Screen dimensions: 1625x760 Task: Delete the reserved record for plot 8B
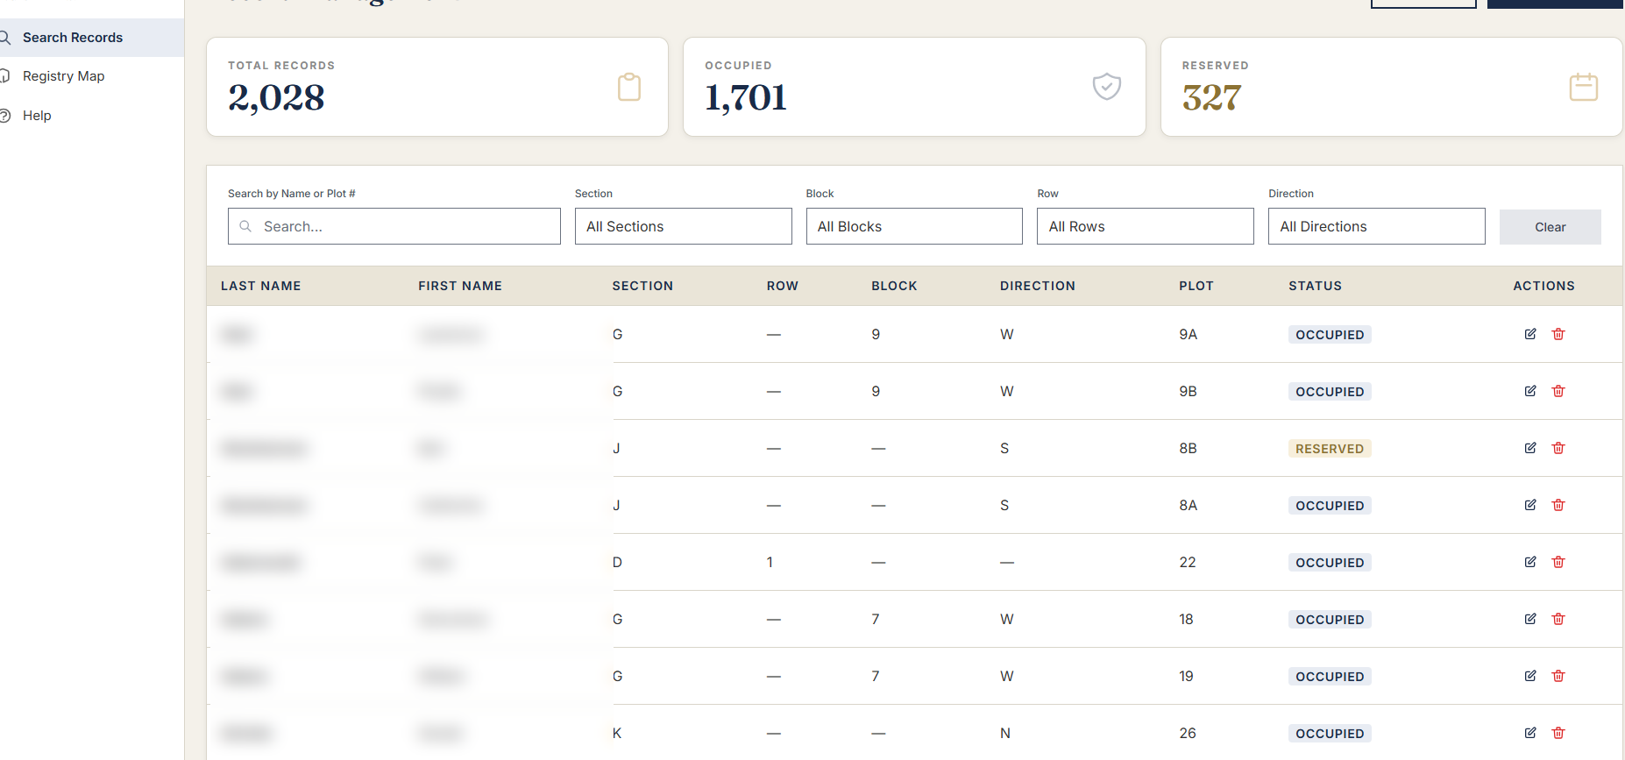pyautogui.click(x=1558, y=448)
